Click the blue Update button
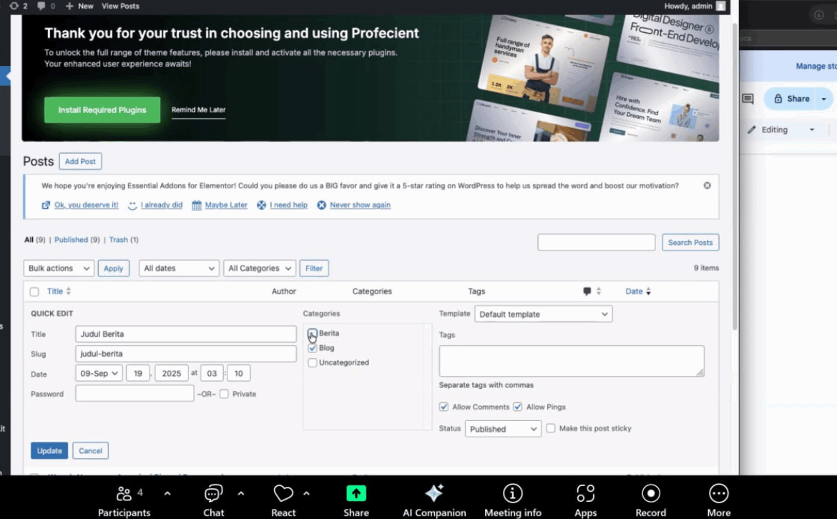Viewport: 837px width, 519px height. [x=49, y=451]
